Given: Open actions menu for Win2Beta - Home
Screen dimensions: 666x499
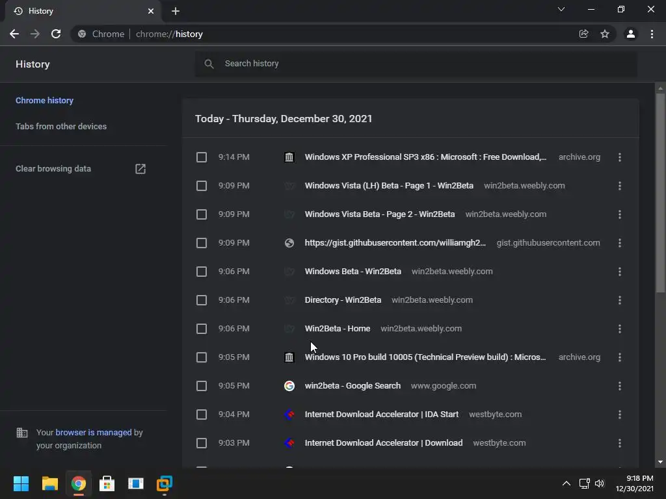Looking at the screenshot, I should click(x=620, y=329).
